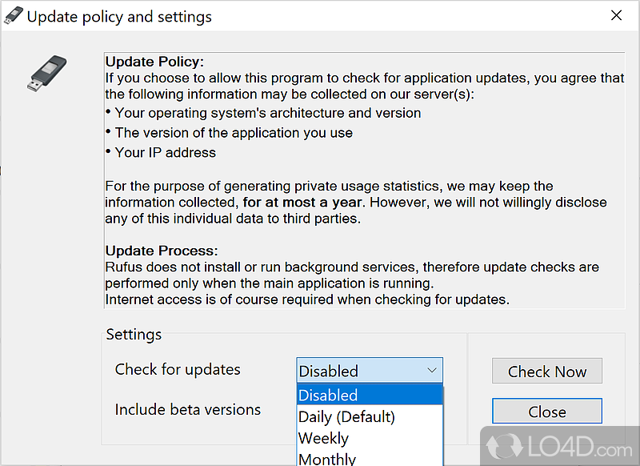Click the Close button in Settings
The image size is (640, 466).
coord(547,412)
